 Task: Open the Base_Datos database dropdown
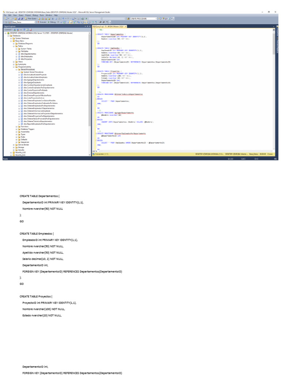(x=23, y=22)
